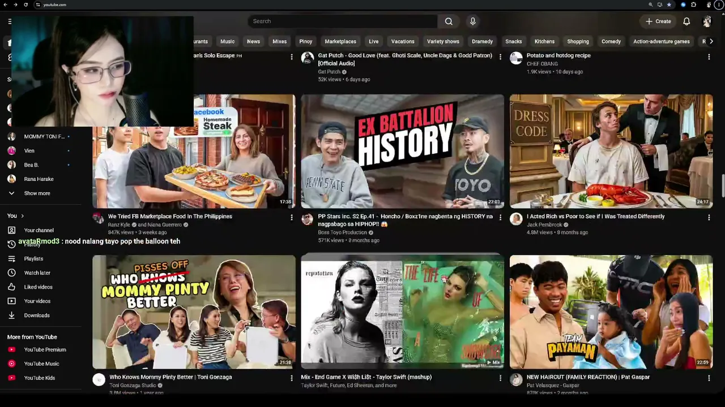Image resolution: width=725 pixels, height=407 pixels.
Task: Select the Live category chip
Action: (374, 41)
